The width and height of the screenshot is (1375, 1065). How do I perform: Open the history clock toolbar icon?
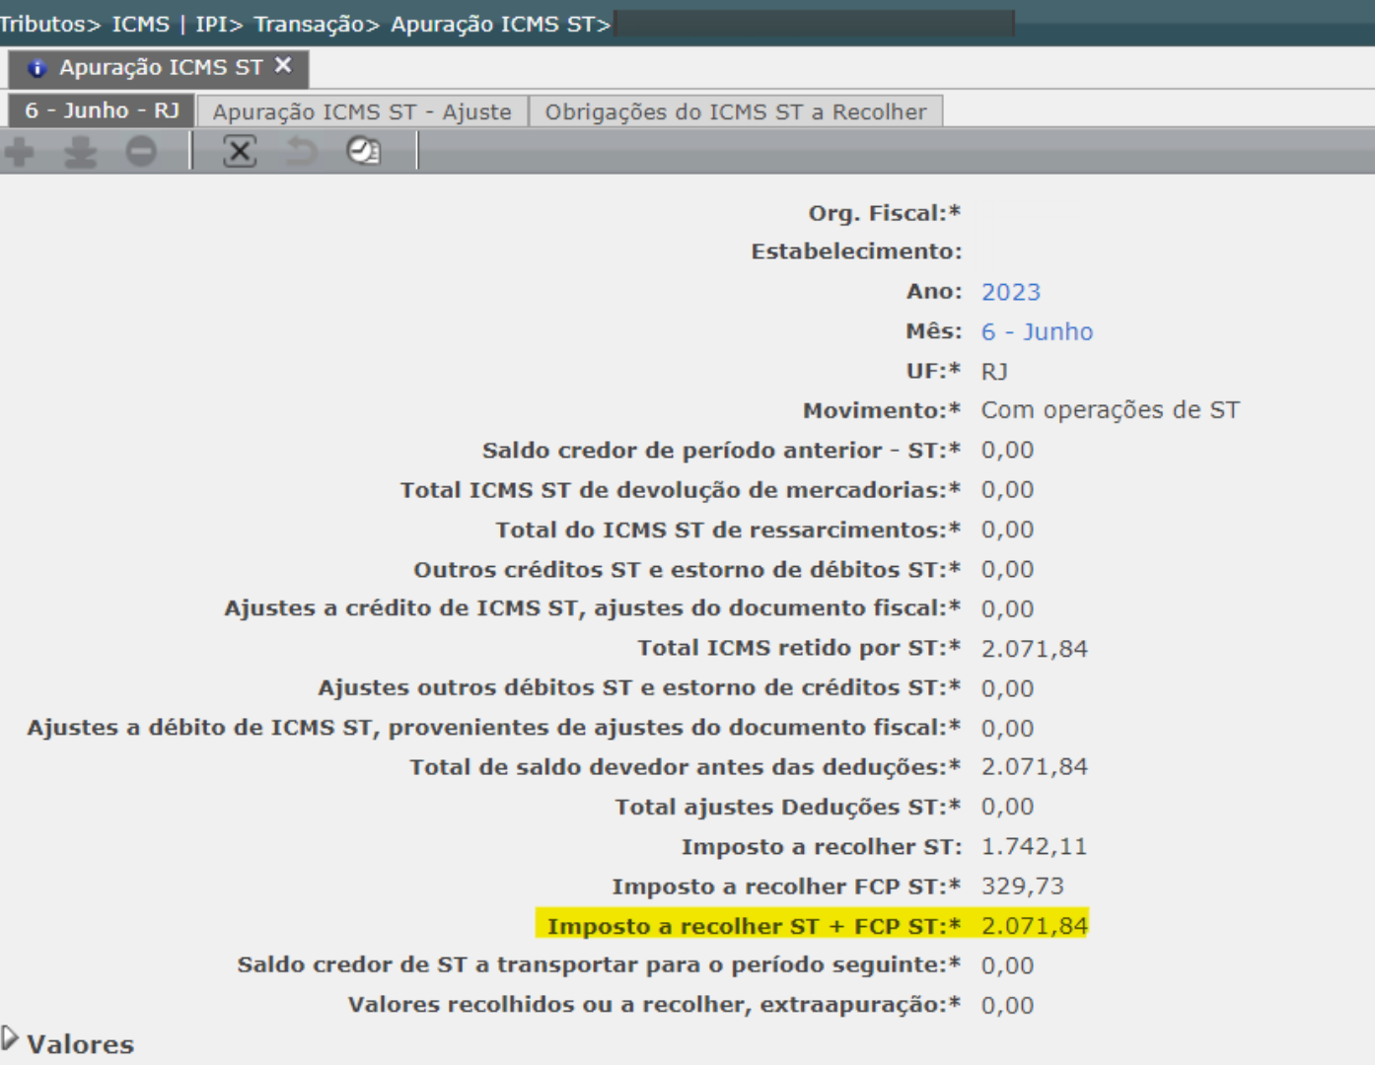point(363,151)
